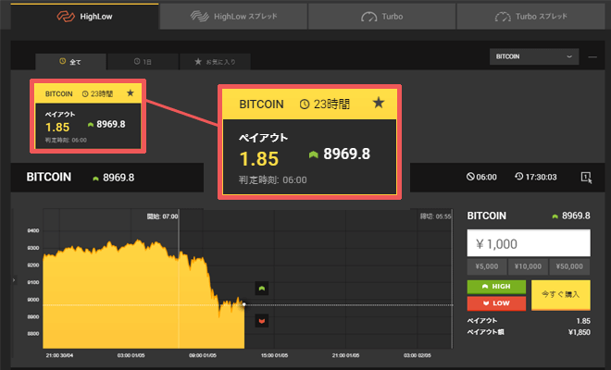The image size is (611, 370).
Task: Select the green HIGH button
Action: [x=496, y=287]
